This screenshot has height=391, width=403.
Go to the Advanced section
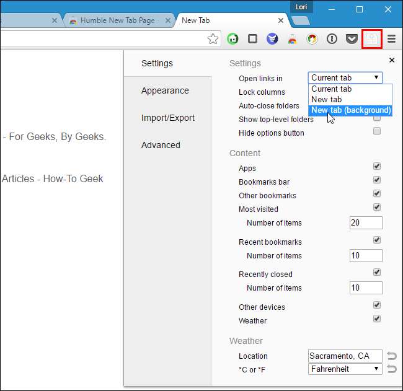tap(161, 145)
